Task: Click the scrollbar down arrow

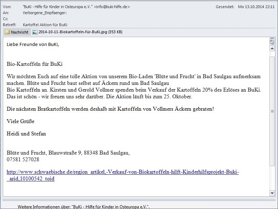Action: pos(272,193)
